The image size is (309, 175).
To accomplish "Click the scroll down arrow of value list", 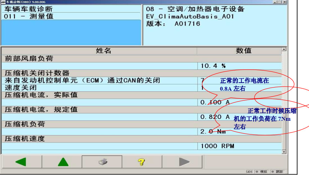I will 284,152.
